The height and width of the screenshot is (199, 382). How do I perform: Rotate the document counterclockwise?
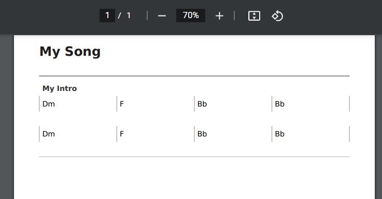pos(277,16)
